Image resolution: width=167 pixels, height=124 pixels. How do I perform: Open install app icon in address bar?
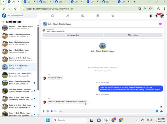point(140,9)
